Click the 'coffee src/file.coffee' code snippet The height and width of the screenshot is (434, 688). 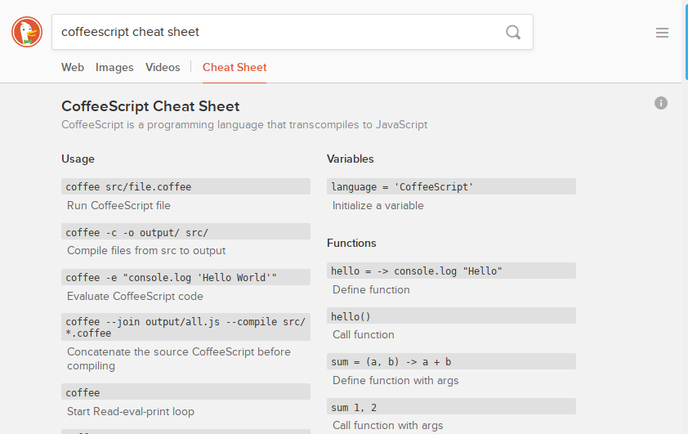pos(185,186)
